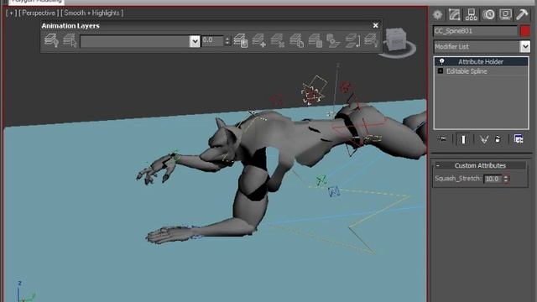Open the Smooth + Highlights shading menu
The width and height of the screenshot is (537, 302).
point(91,13)
